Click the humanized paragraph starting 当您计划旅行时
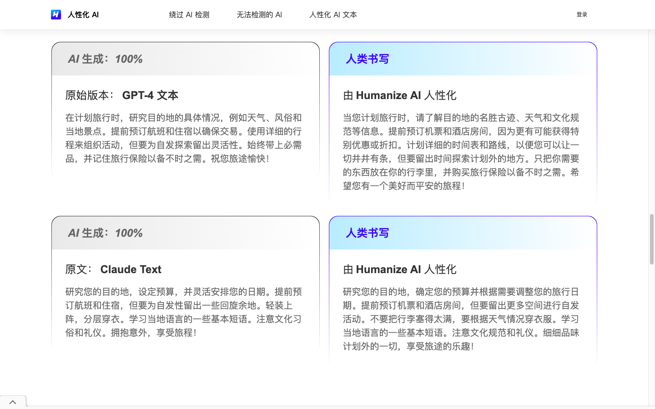 tap(461, 152)
